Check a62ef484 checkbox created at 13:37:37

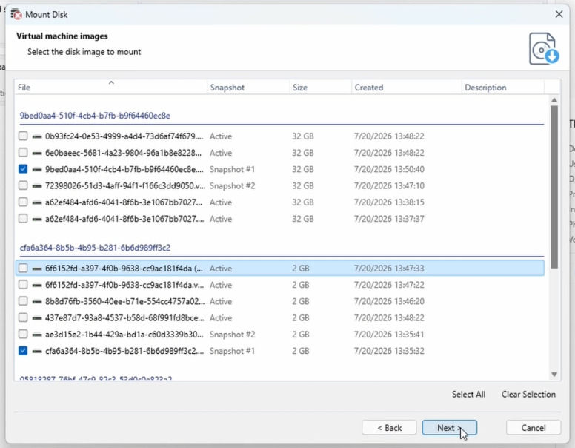(x=23, y=219)
